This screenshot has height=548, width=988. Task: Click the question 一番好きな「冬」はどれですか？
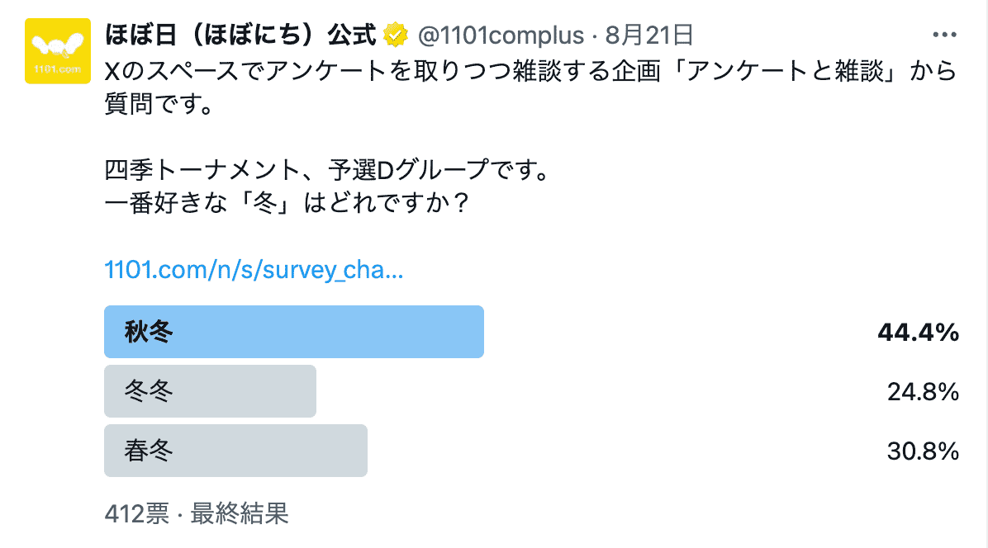(289, 202)
